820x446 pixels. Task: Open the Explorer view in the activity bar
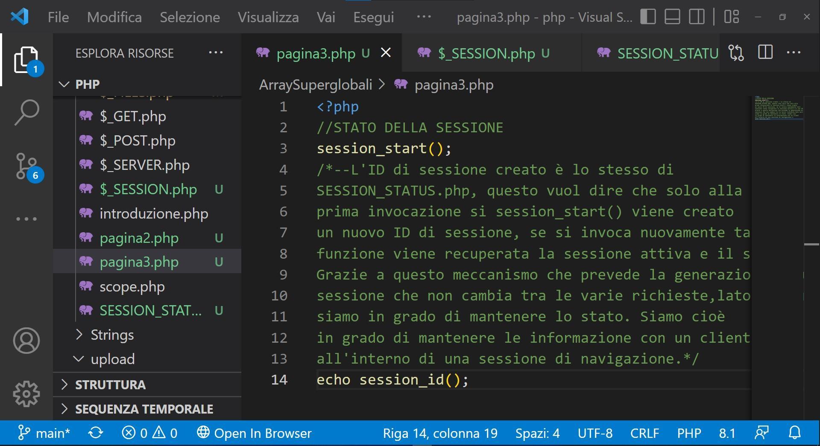tap(26, 60)
